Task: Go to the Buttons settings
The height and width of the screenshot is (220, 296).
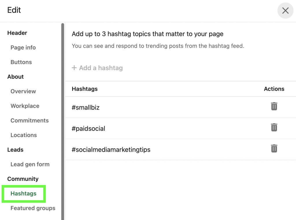Action: 21,62
